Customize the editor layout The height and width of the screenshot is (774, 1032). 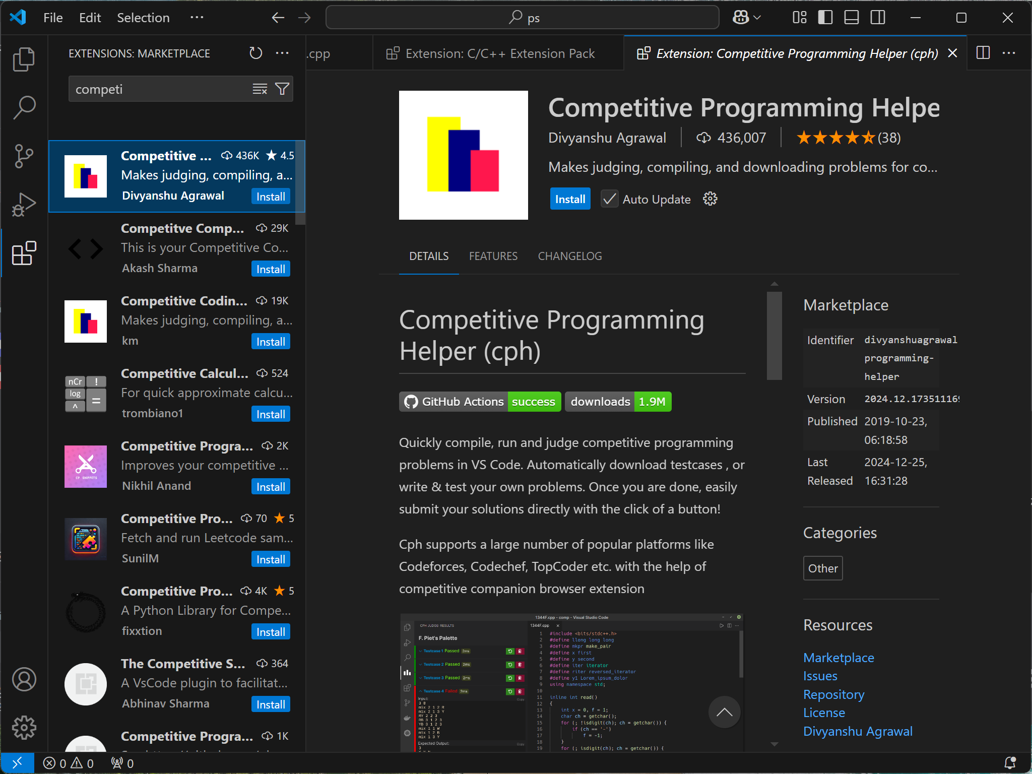click(800, 18)
